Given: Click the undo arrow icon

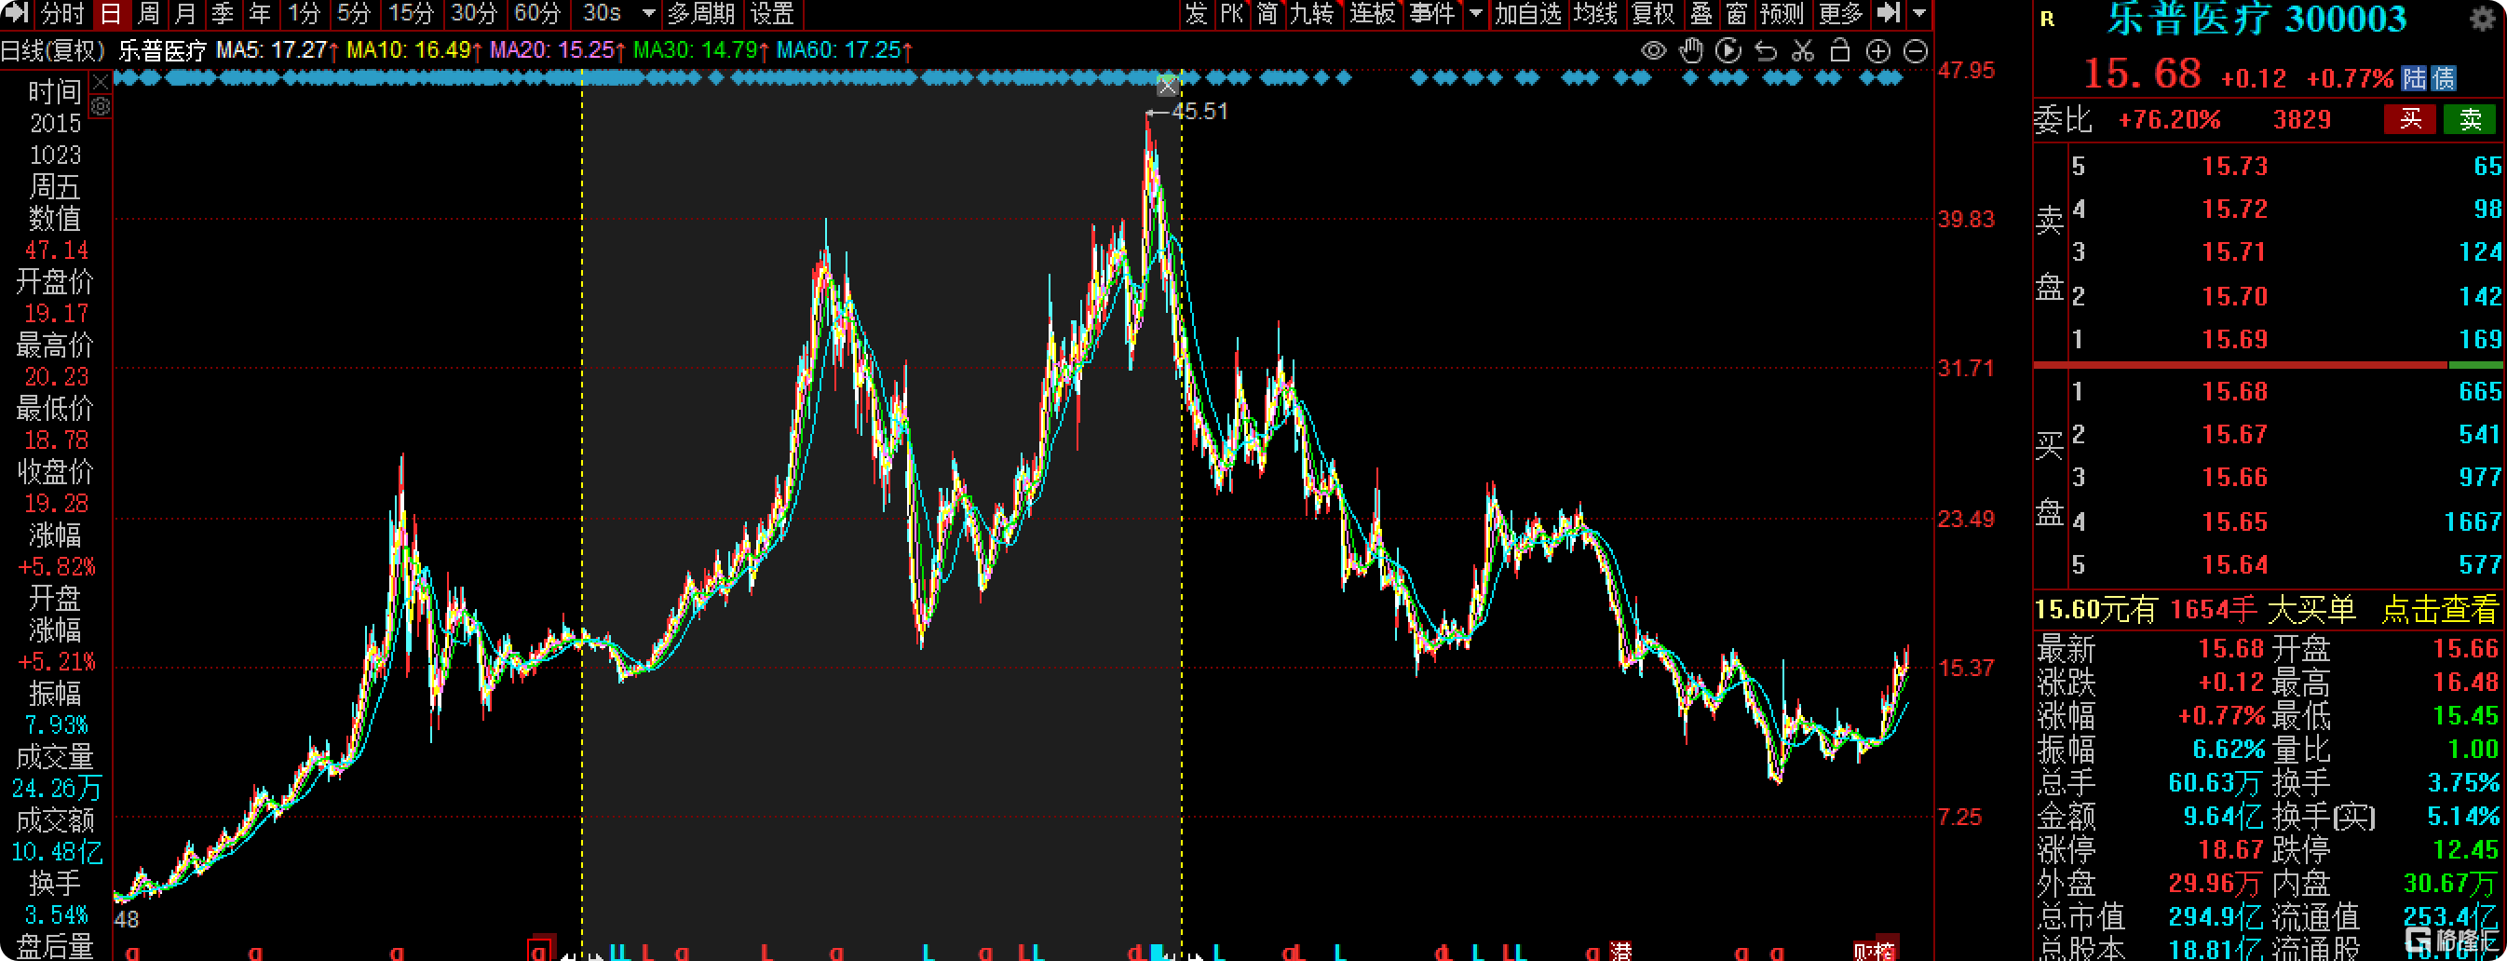Looking at the screenshot, I should click(1766, 51).
